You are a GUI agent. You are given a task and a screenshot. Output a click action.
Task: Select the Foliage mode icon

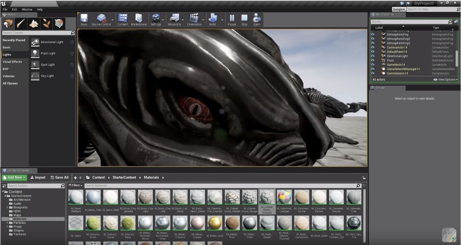46,24
